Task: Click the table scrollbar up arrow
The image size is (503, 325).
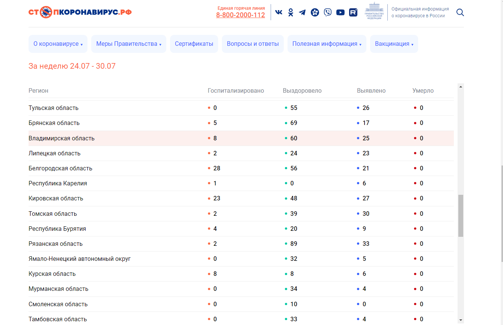Action: click(x=461, y=86)
